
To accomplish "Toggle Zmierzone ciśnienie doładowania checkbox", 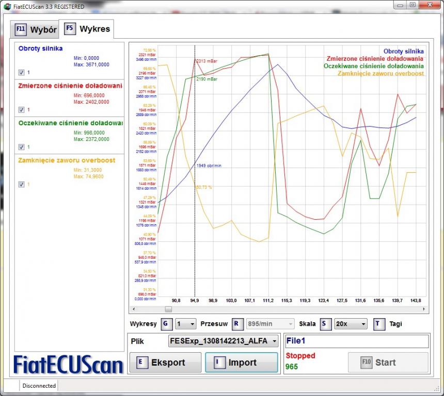I will point(22,110).
